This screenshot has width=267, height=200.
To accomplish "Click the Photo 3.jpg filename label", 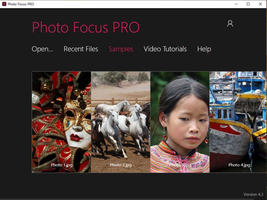I will coord(180,165).
